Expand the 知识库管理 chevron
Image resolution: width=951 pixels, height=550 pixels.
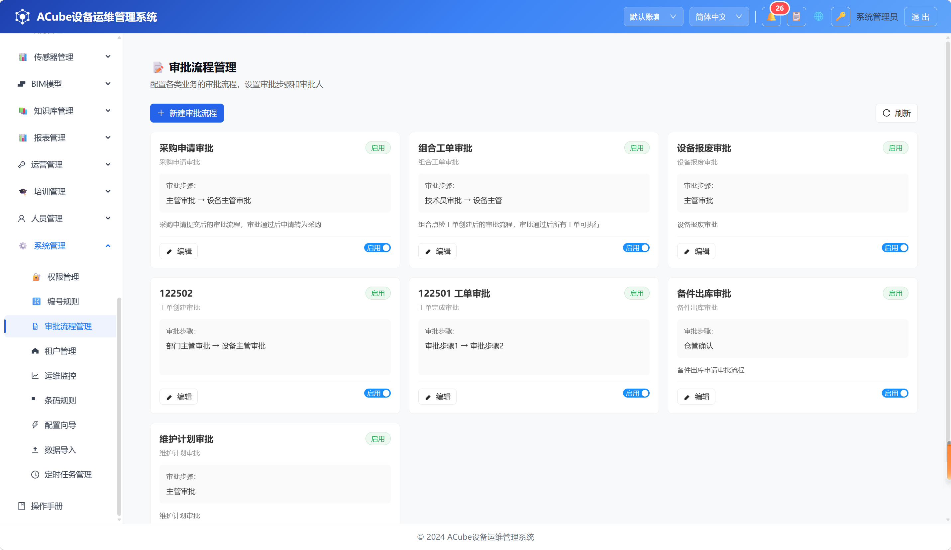(108, 111)
